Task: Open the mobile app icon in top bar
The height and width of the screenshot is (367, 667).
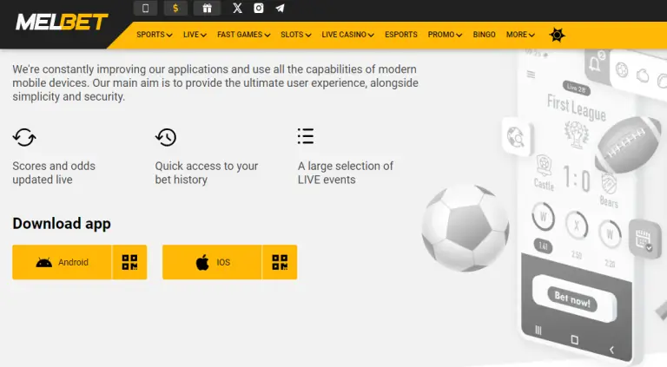Action: coord(145,9)
